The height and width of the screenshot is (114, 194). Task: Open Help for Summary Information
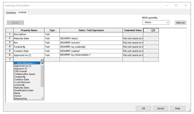coord(177,108)
